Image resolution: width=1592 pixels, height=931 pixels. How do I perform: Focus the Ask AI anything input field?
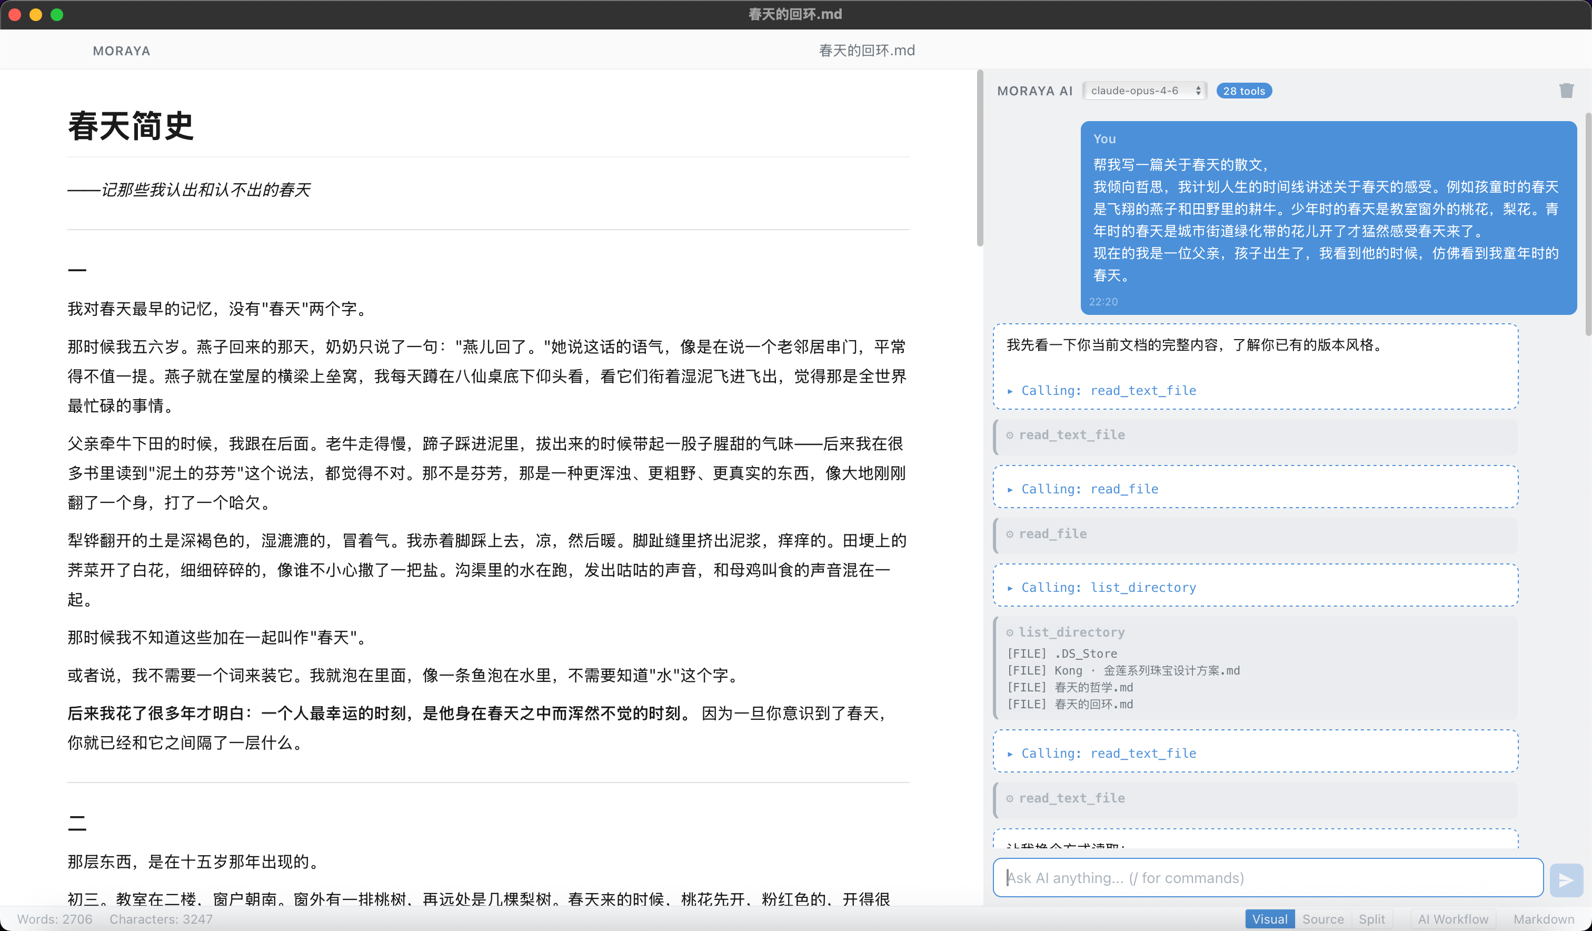click(x=1263, y=878)
